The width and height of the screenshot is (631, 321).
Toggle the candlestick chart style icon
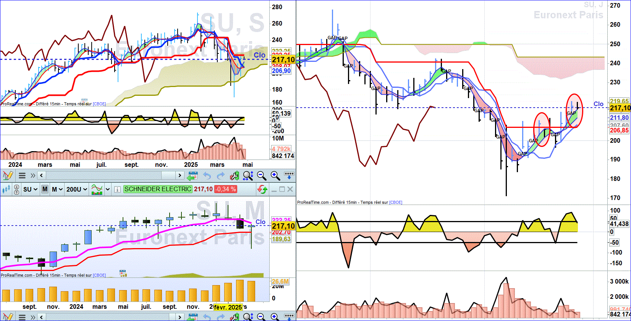[6, 189]
